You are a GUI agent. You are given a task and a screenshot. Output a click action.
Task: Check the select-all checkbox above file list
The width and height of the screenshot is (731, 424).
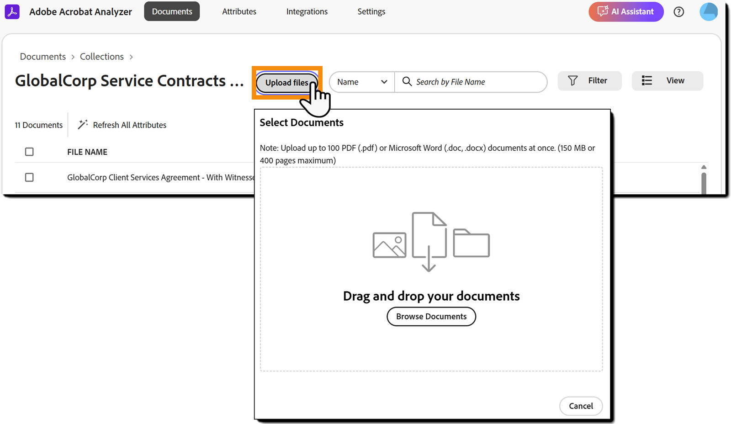point(29,151)
